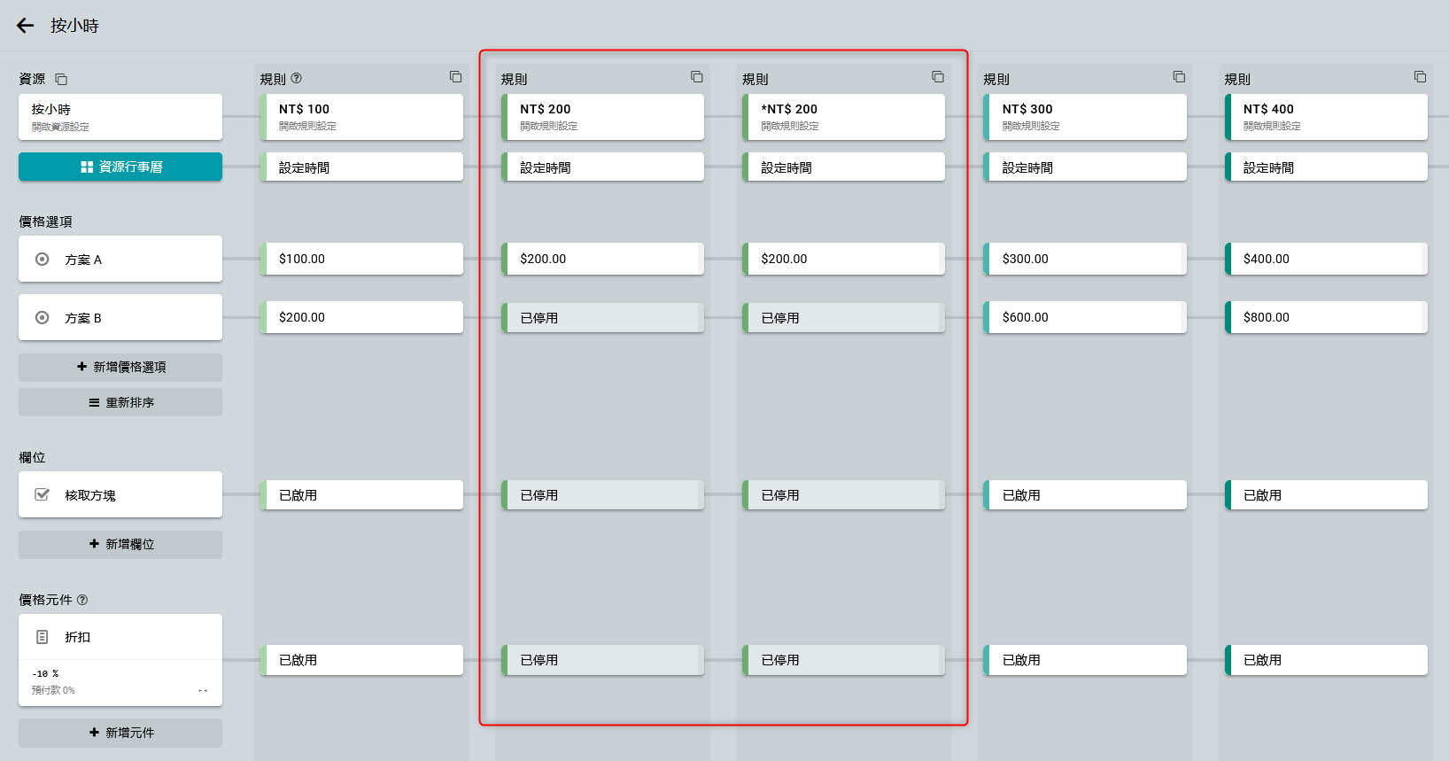The image size is (1449, 761).
Task: Click 新增元件 add component button
Action: tap(120, 733)
